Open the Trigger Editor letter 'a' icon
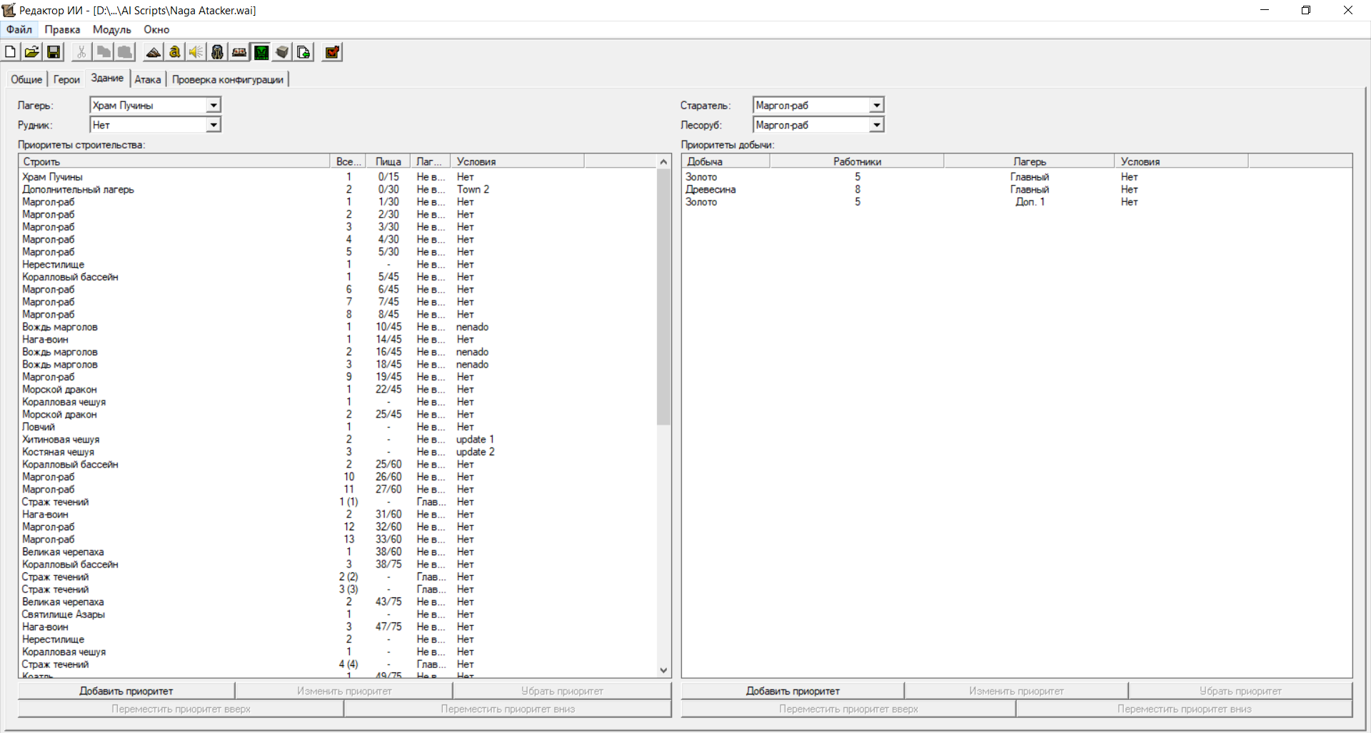The width and height of the screenshot is (1371, 733). click(174, 52)
